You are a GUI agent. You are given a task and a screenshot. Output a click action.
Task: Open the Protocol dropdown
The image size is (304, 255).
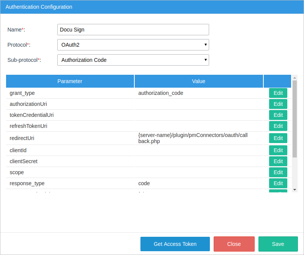coord(133,45)
